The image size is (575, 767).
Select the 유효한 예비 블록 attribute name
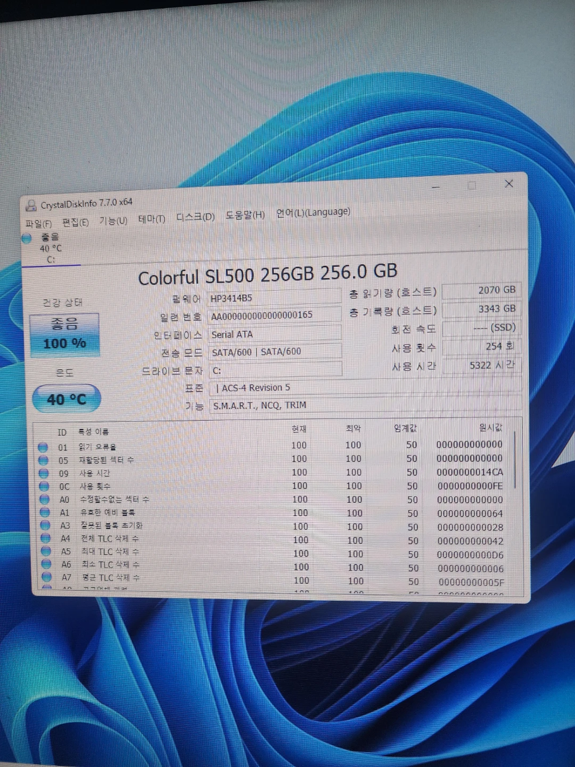tap(108, 512)
